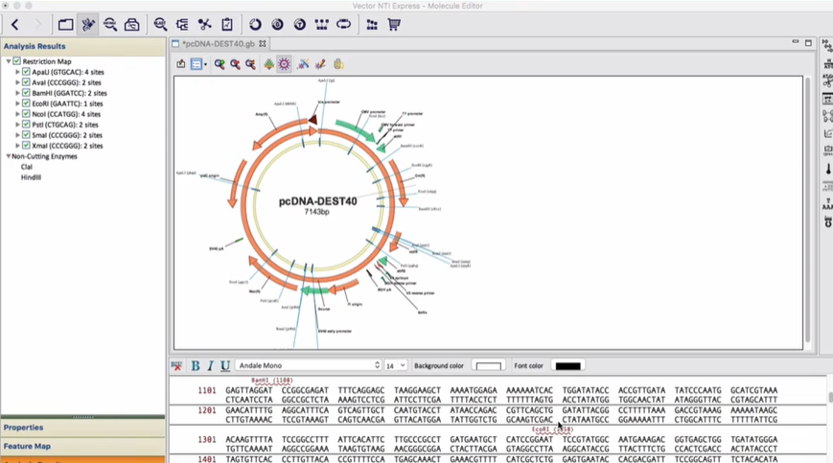833x463 pixels.
Task: Expand the ApaLI (GTGCAC) tree node
Action: tap(17, 72)
